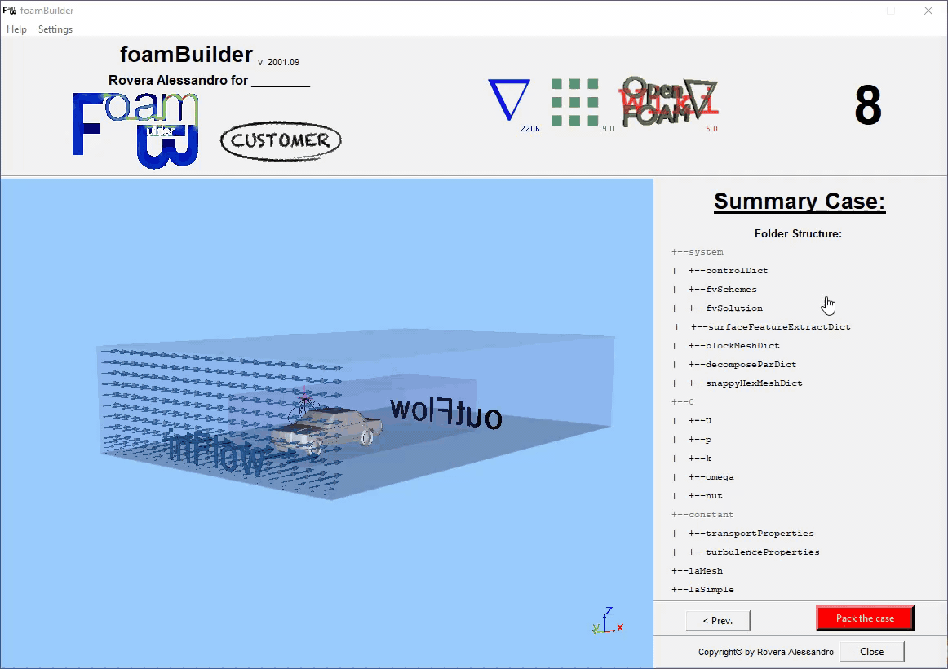
Task: Click the foamBuilder title bar app icon
Action: coord(10,11)
